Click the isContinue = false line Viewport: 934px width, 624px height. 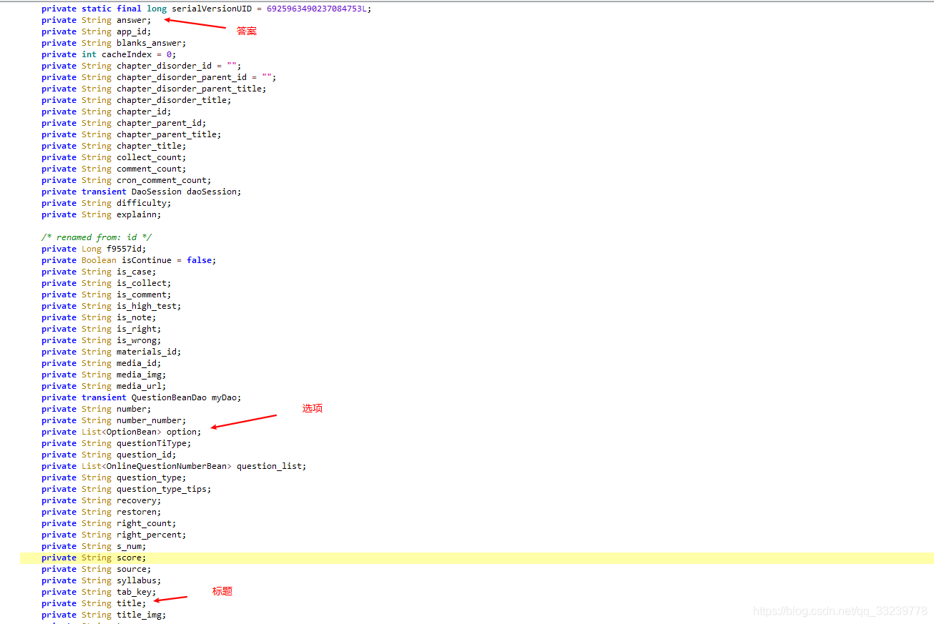[x=129, y=260]
